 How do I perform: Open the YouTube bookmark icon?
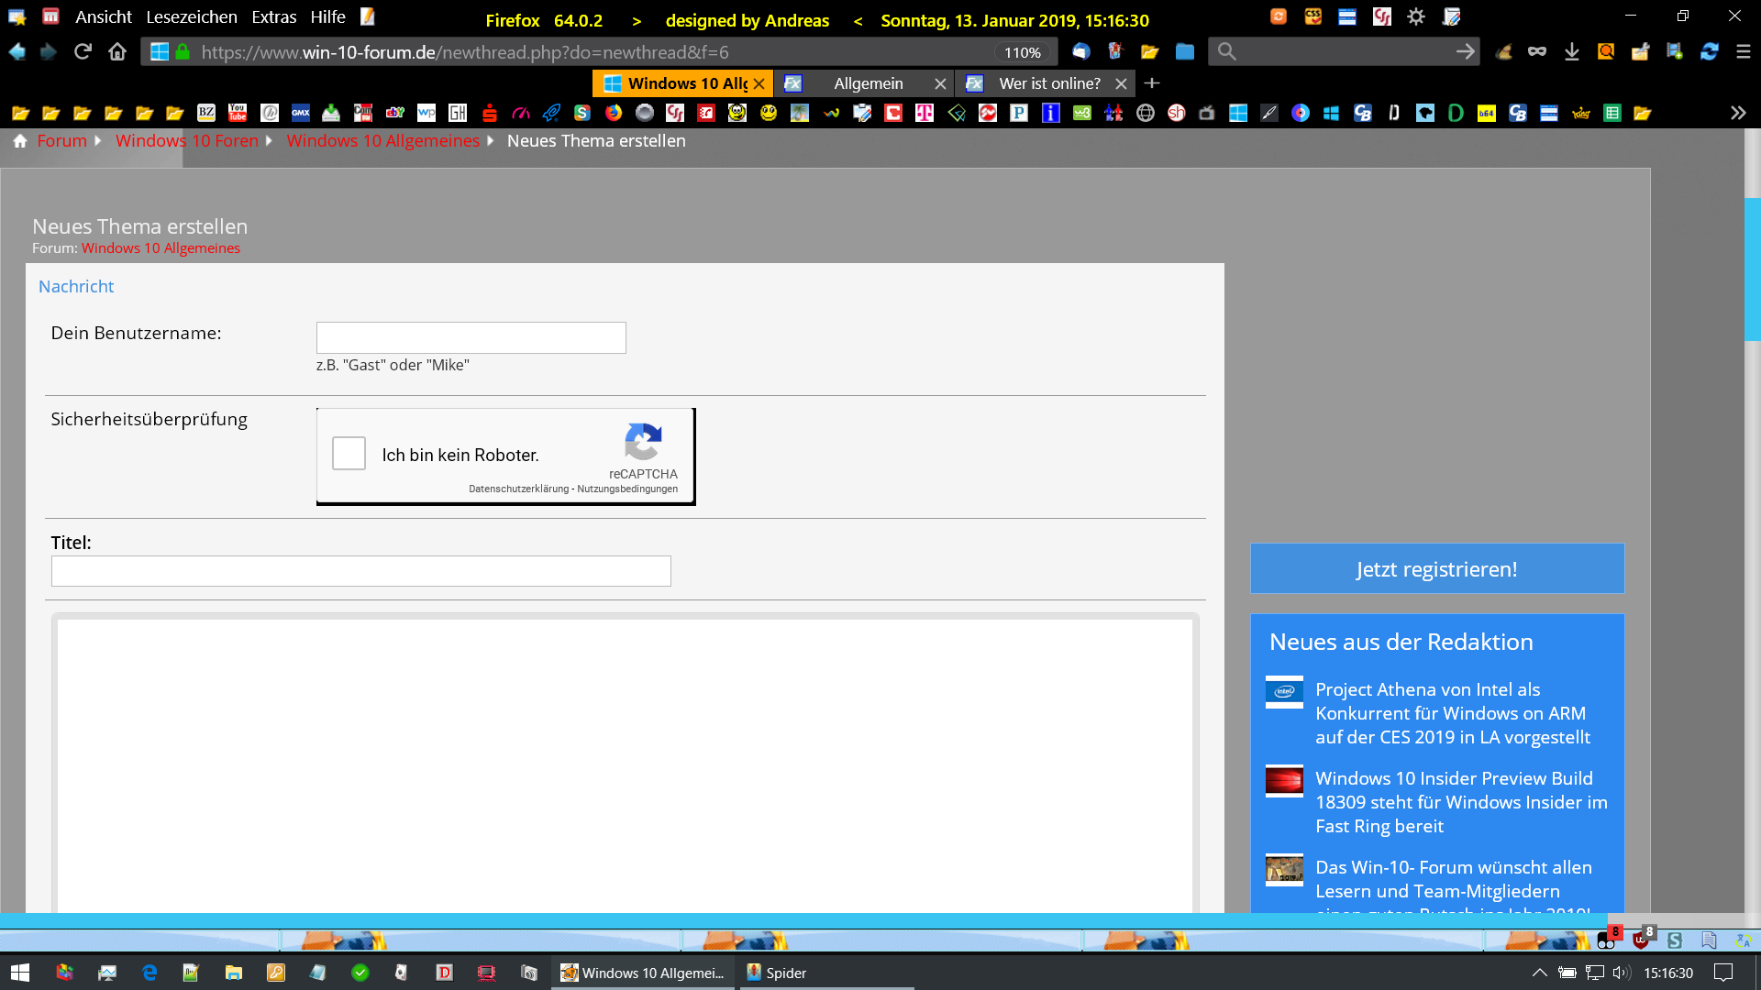[238, 113]
